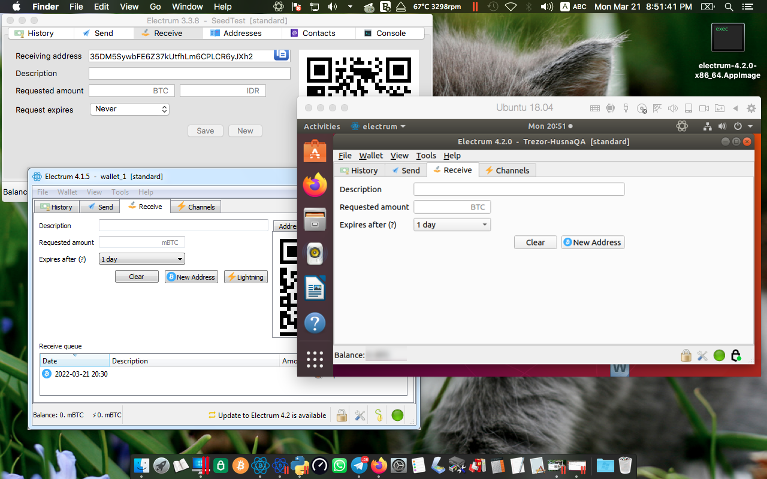Open Help icon in the Ubuntu dock
Viewport: 767px width, 479px height.
(x=315, y=323)
